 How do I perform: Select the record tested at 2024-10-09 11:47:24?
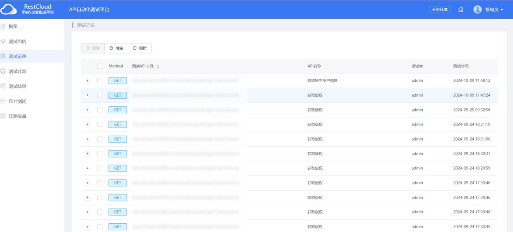(100, 95)
